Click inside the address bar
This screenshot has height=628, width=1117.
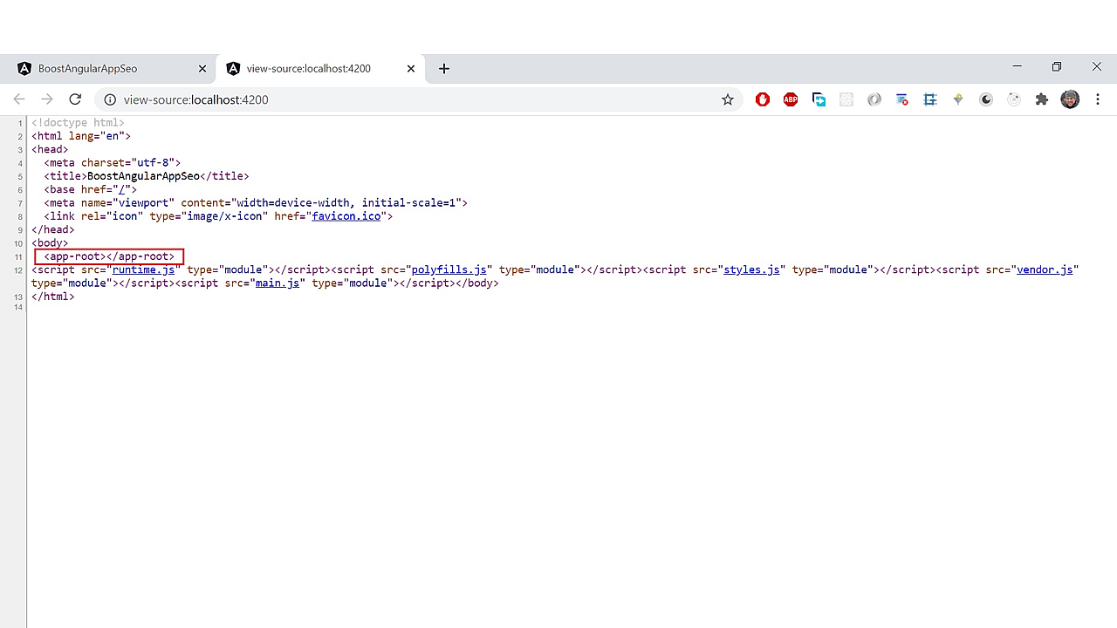[x=349, y=99]
